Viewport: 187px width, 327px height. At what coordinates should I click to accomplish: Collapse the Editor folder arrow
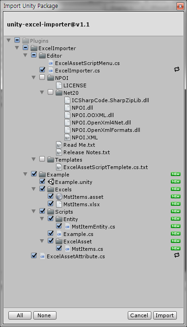pos(25,55)
